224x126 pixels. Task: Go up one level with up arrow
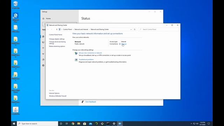57,29
